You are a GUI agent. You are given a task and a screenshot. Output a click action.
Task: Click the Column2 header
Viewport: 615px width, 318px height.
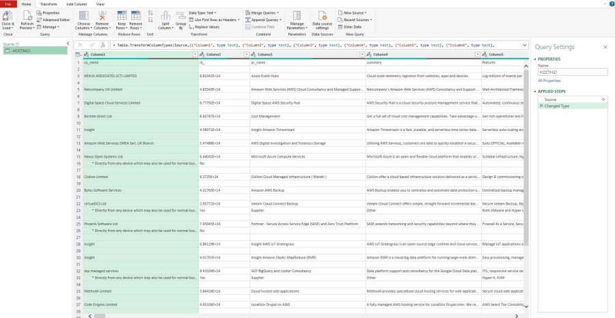[224, 55]
